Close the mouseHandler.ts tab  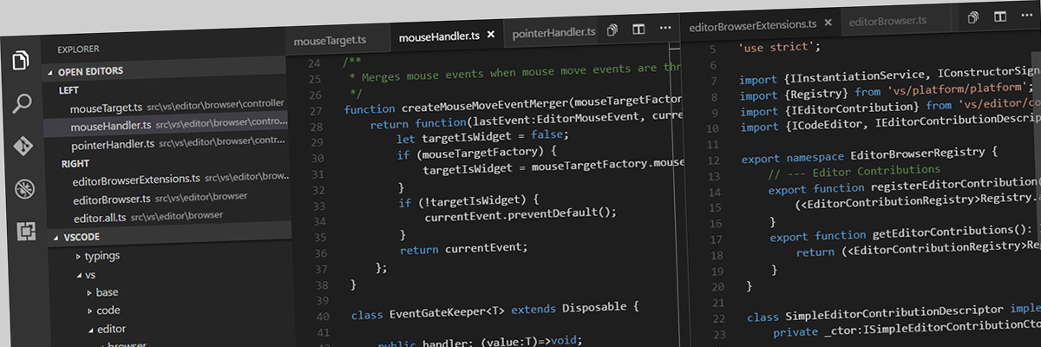click(491, 35)
